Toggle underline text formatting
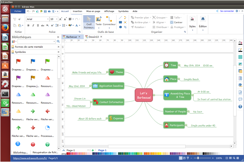 tap(38, 25)
